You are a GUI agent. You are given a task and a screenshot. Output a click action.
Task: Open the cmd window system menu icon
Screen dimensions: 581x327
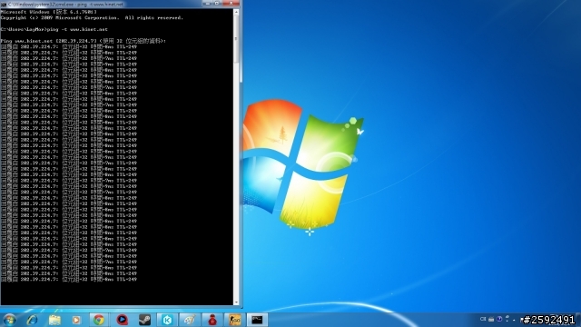pyautogui.click(x=4, y=5)
